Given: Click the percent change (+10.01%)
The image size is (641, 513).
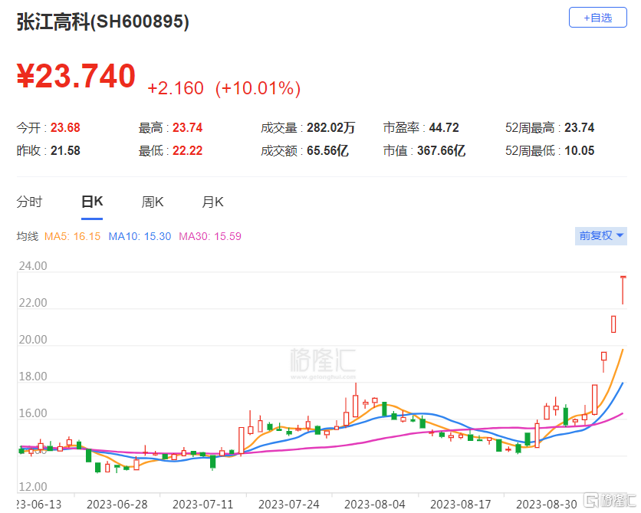Looking at the screenshot, I should tap(258, 88).
